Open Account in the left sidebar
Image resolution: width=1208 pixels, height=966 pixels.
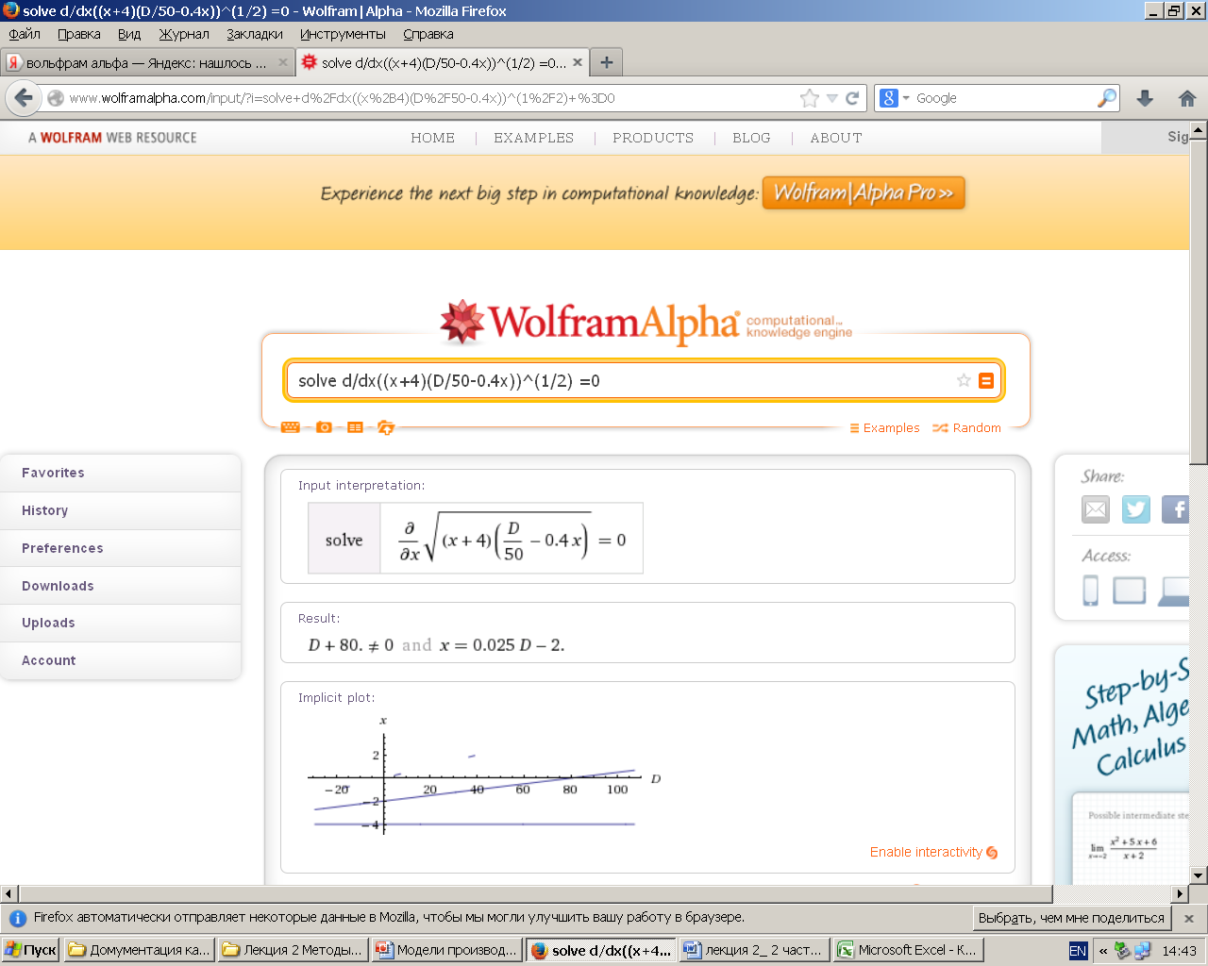(x=121, y=660)
